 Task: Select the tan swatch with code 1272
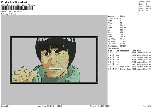113,55
